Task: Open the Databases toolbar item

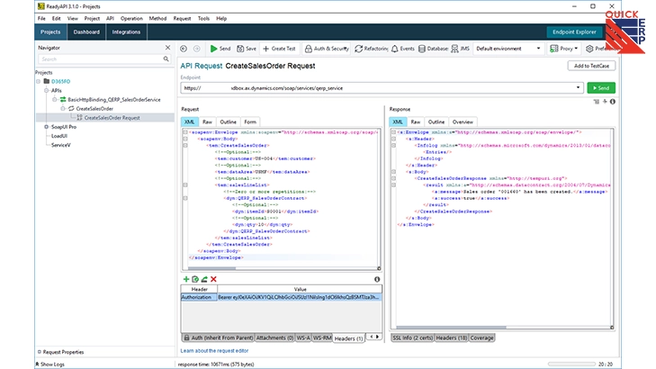Action: tap(433, 49)
